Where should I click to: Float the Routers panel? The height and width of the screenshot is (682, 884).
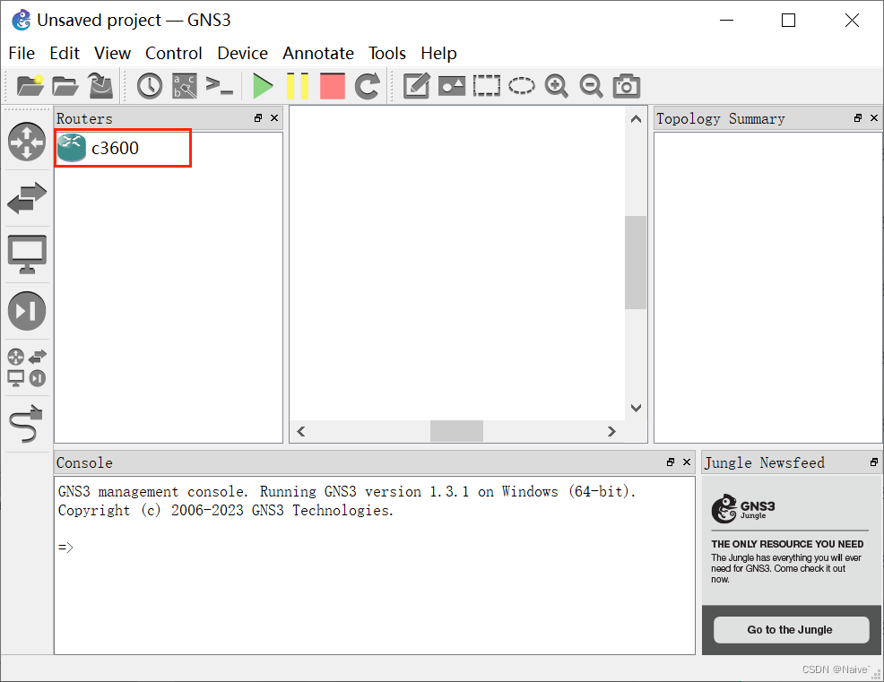(258, 117)
